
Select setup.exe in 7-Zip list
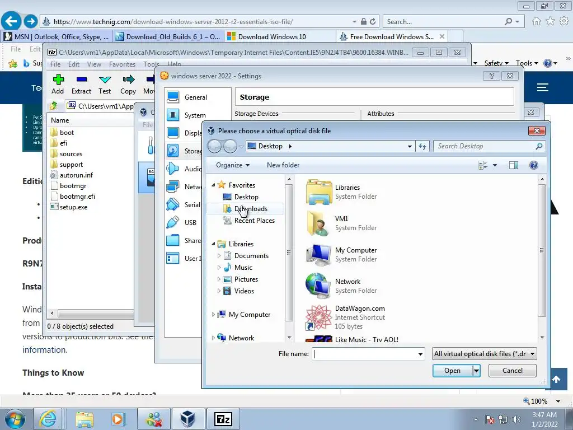69,207
